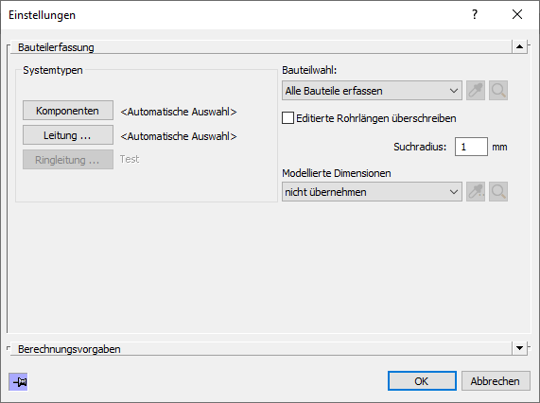Open the nicht übernehmen dropdown

(x=372, y=192)
